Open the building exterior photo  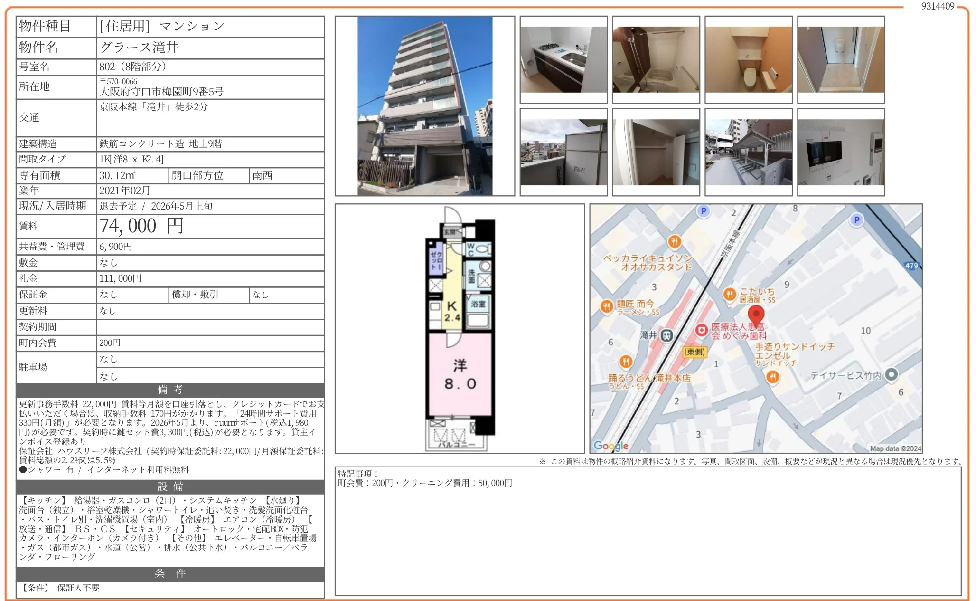click(x=424, y=106)
